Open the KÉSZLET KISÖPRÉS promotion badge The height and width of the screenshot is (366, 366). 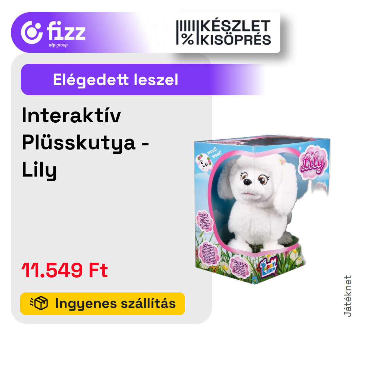223,33
